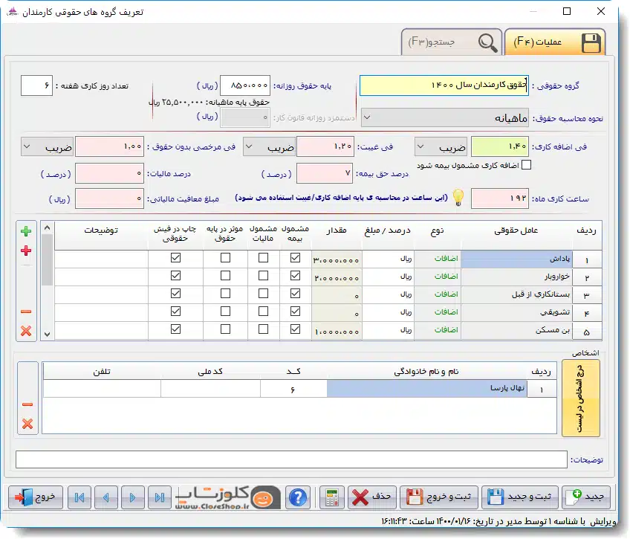Toggle insurance checkbox for پاداش row

[296, 258]
